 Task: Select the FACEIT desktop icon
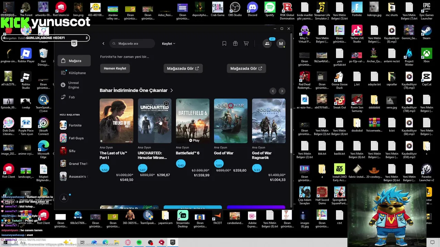[x=218, y=217]
